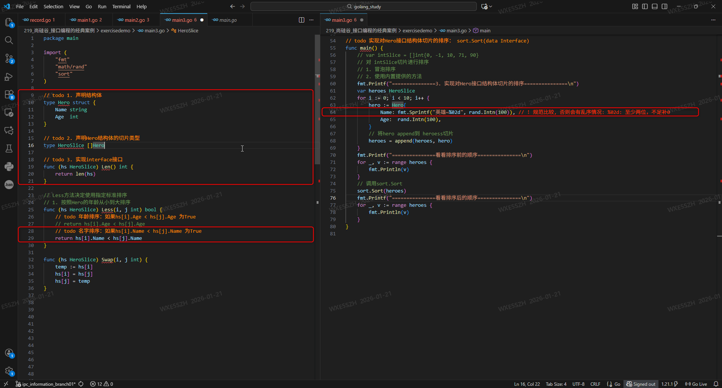
Task: Click HeroSlice symbol in the left breadcrumb
Action: 185,30
